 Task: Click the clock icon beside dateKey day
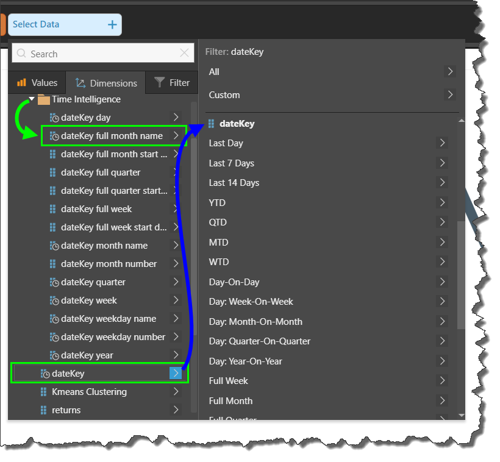point(54,118)
